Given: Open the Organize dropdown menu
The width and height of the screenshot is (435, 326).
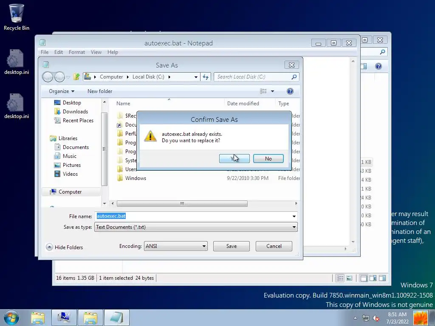Looking at the screenshot, I should 62,91.
